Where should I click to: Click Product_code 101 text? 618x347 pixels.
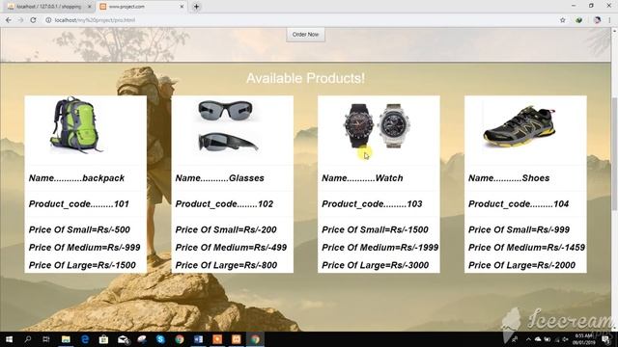(79, 204)
